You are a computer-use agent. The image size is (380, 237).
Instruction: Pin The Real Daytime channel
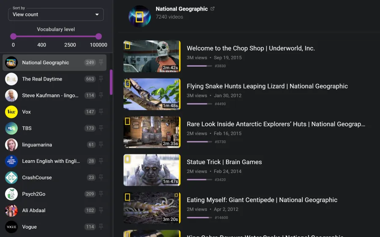(101, 79)
